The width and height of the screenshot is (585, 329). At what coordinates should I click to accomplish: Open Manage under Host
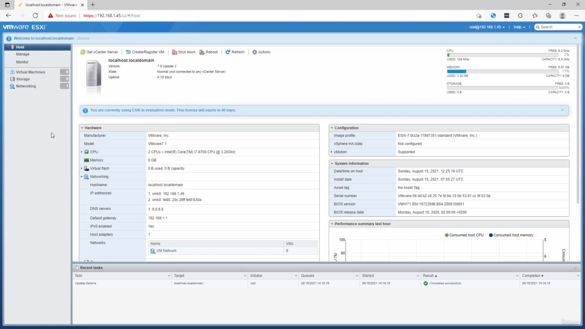pos(22,54)
